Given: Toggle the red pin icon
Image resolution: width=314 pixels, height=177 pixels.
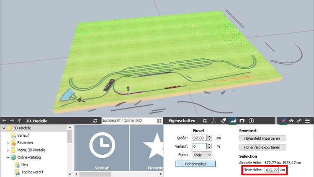Looking at the screenshot, I should point(283,121).
